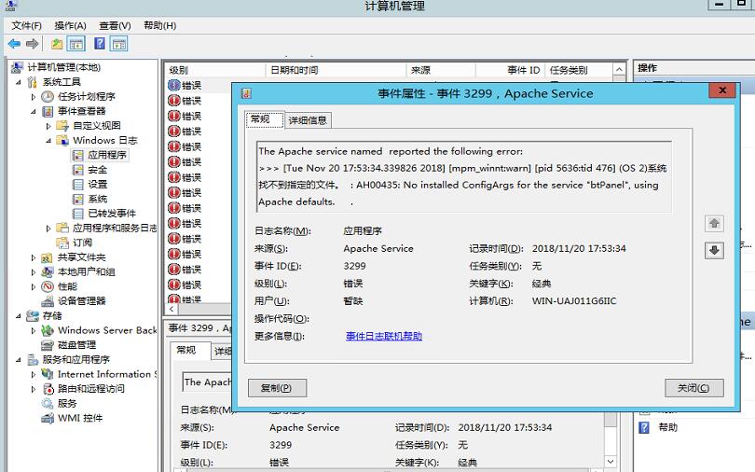Click the 关闭(C) button
This screenshot has height=472, width=755.
coord(693,388)
